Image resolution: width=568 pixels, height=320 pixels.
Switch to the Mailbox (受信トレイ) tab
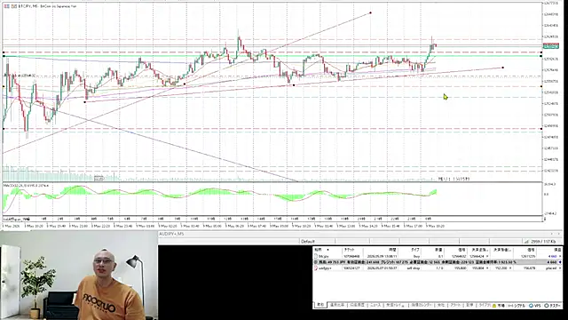tap(395, 306)
